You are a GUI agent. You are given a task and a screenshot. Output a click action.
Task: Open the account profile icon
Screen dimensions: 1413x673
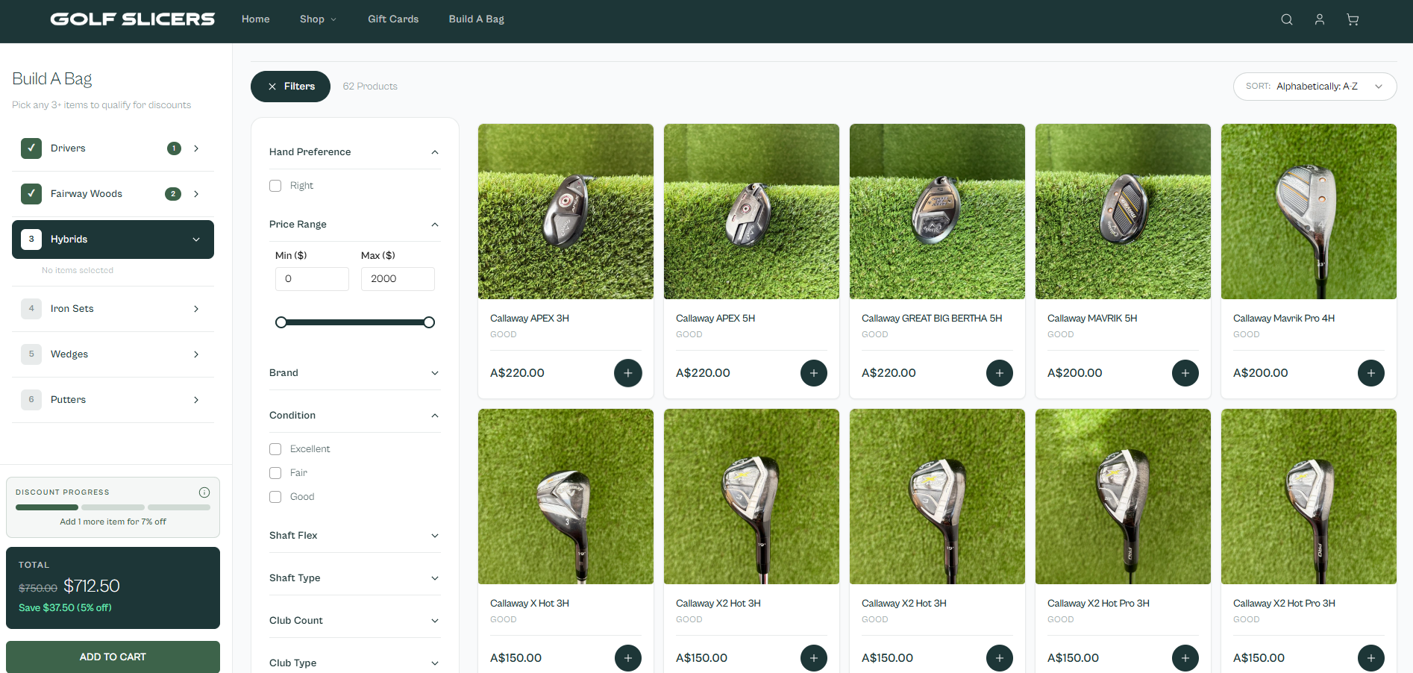pos(1320,19)
